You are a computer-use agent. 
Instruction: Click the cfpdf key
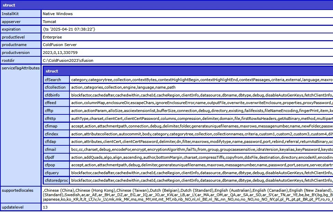(x=56, y=157)
